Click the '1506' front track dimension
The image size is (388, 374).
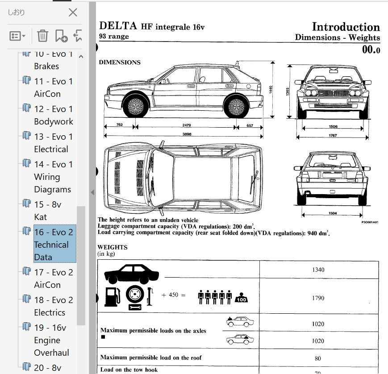point(333,126)
